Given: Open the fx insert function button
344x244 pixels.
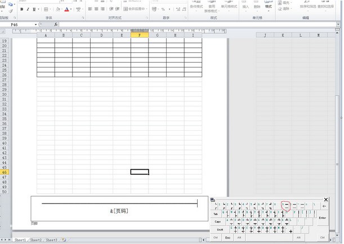Looking at the screenshot, I should 56,24.
